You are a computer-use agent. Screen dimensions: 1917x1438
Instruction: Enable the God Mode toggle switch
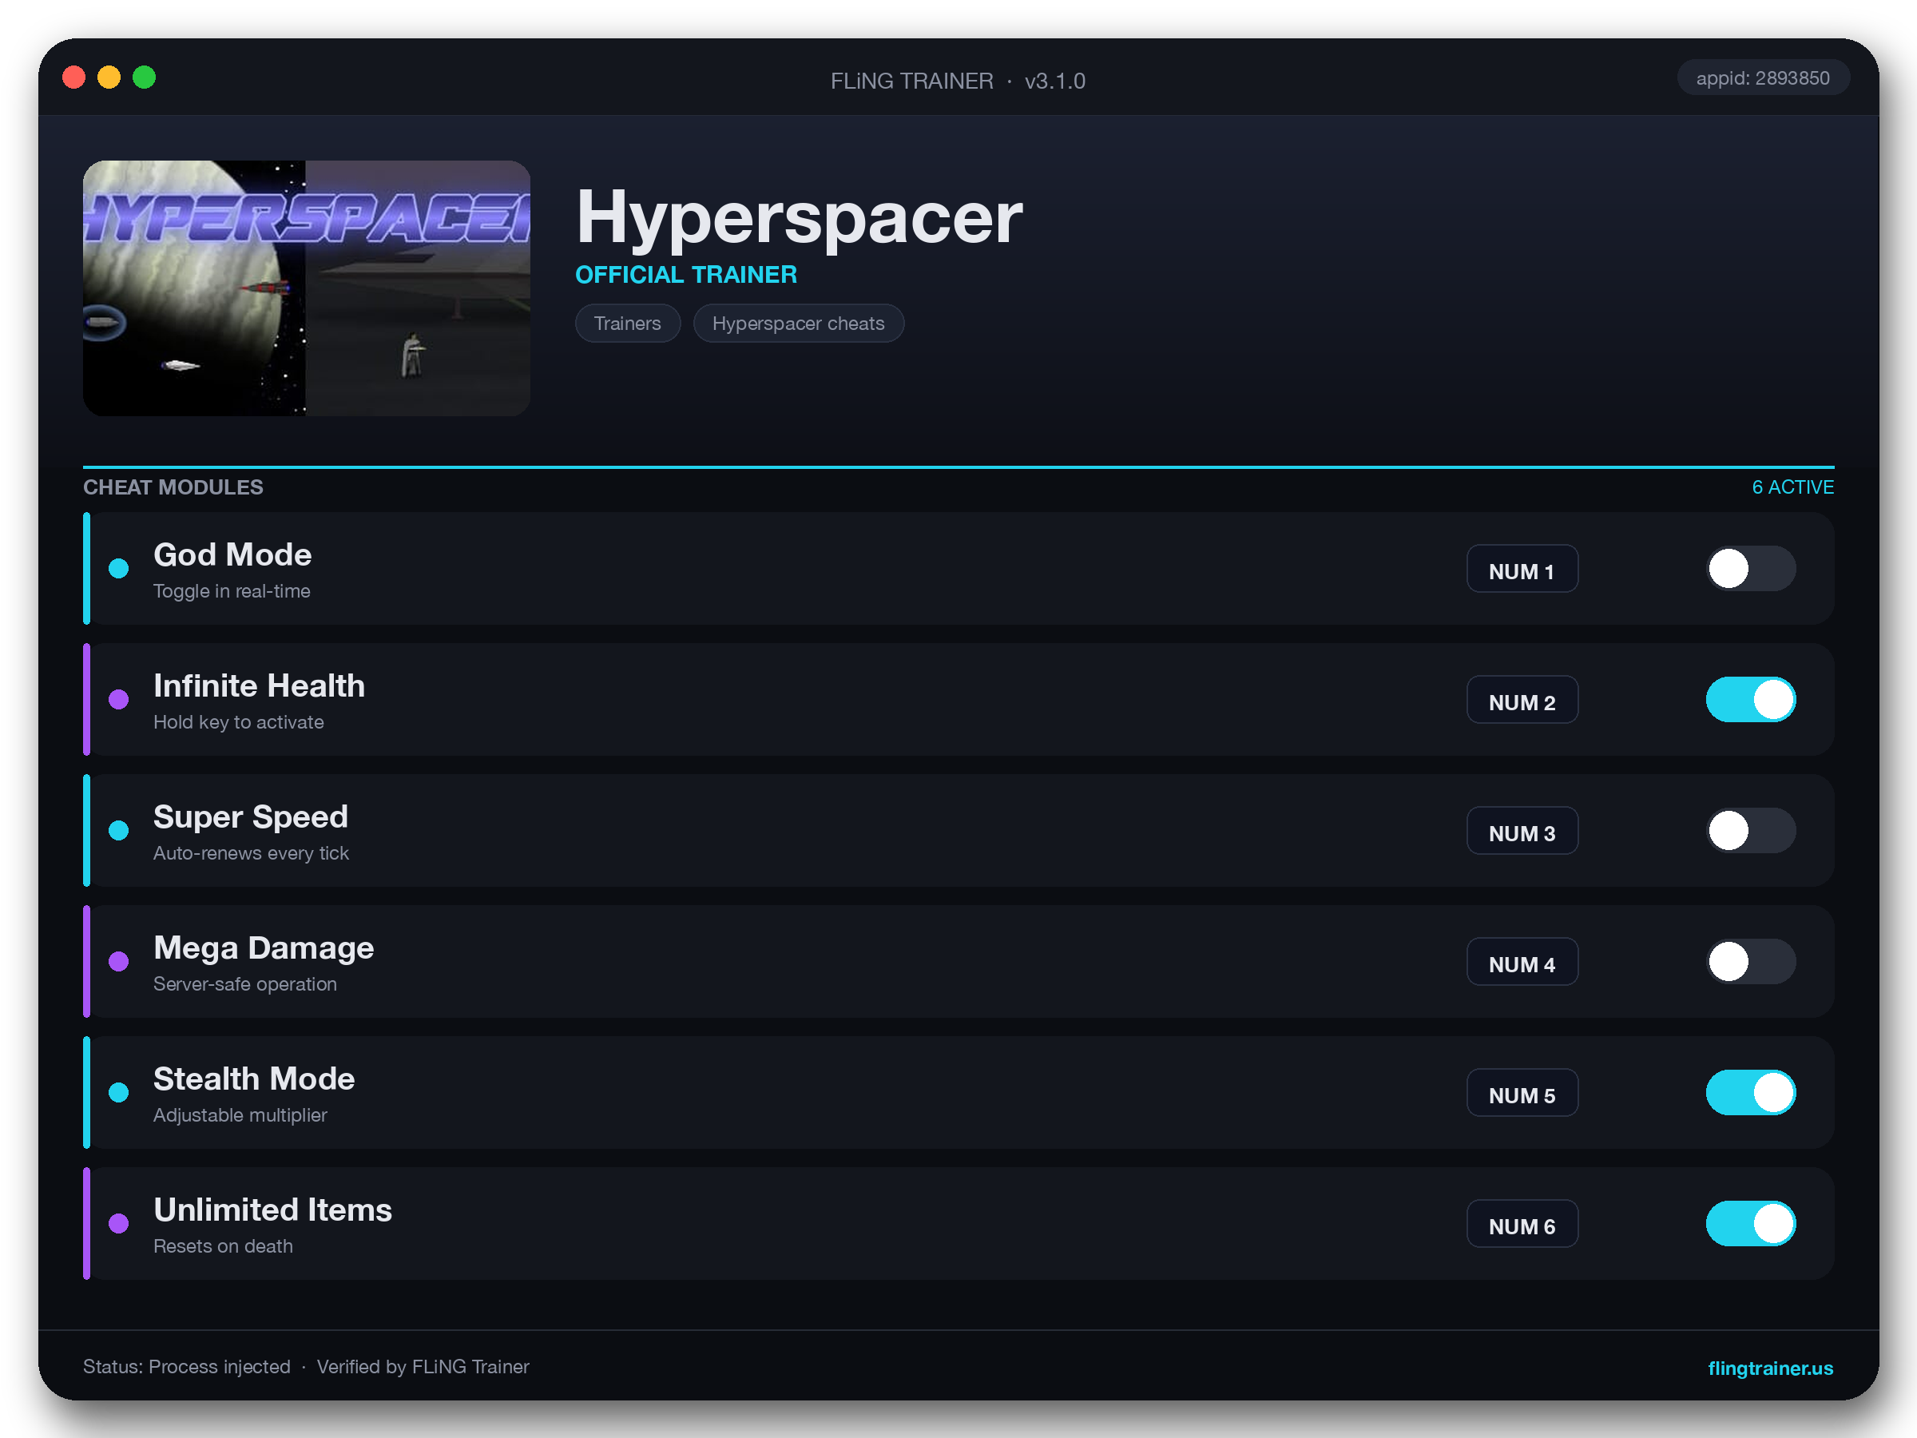click(x=1751, y=569)
